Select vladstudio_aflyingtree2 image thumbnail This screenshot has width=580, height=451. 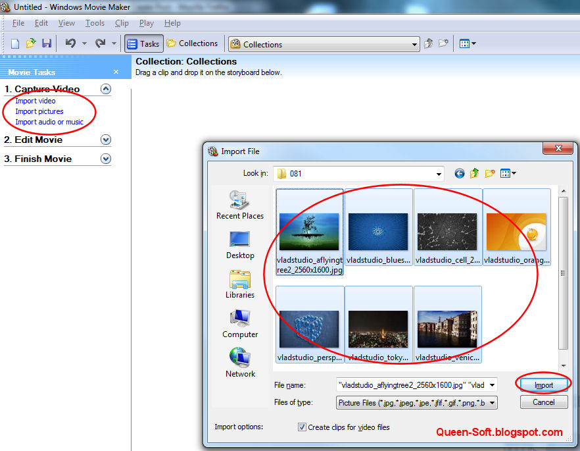pyautogui.click(x=310, y=232)
